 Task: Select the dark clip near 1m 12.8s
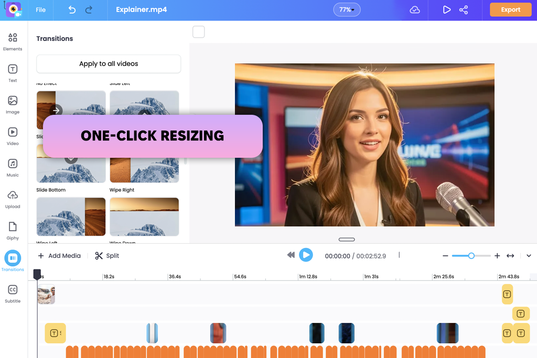click(x=317, y=333)
